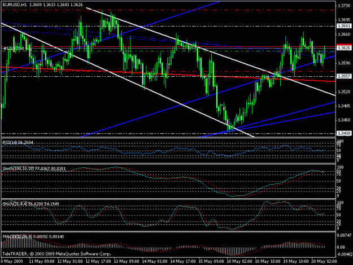353x265 pixels.
Task: Select the 15 May 09:00 time label
Action: 211,262
